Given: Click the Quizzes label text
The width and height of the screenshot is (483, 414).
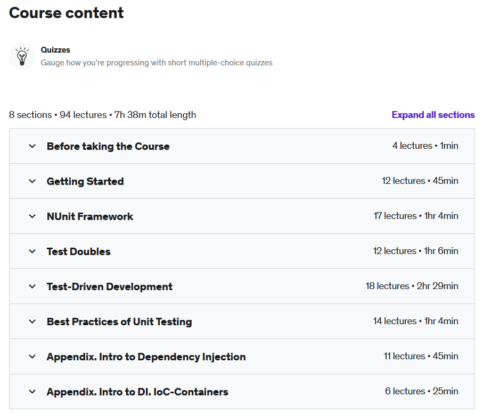Looking at the screenshot, I should pos(55,50).
